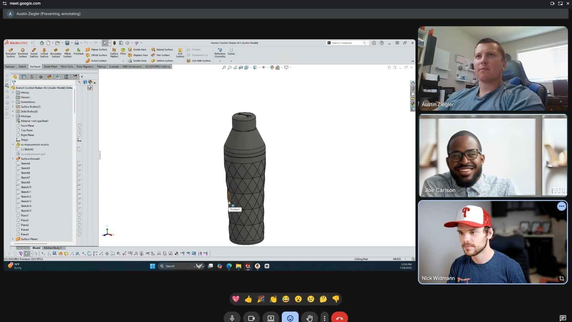Choose Planar Surface command
The height and width of the screenshot is (322, 572).
[97, 50]
